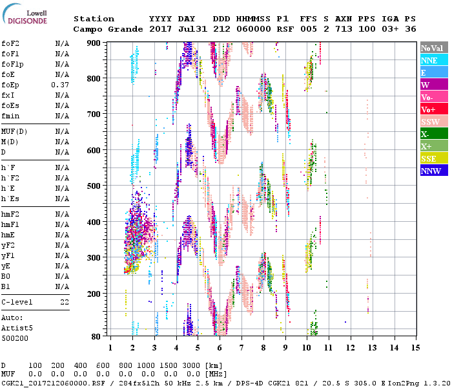Click the NNW blue legend swatch

[433, 171]
